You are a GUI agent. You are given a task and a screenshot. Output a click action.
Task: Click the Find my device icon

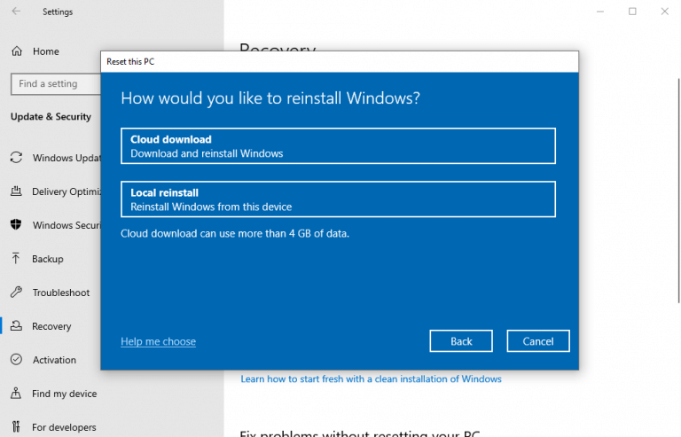pyautogui.click(x=16, y=394)
